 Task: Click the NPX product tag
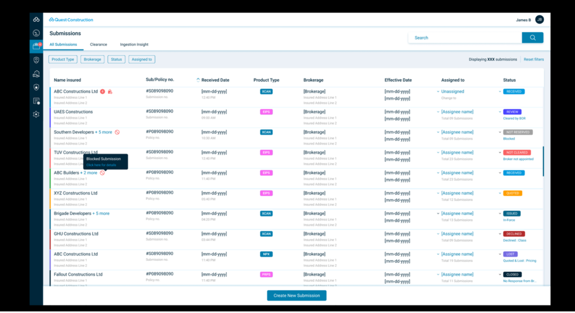tap(266, 254)
